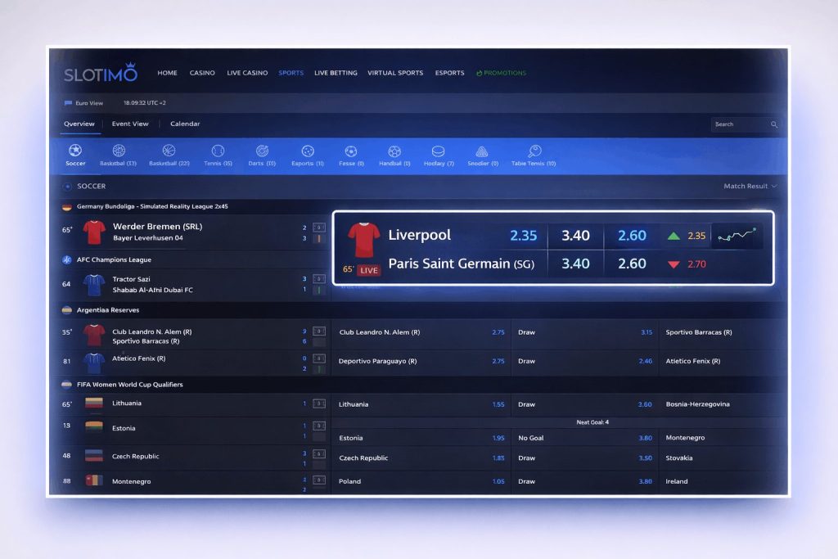Screen dimensions: 838x559
Task: Bet on Deportivo Paraguayo at 2.75
Action: point(498,361)
